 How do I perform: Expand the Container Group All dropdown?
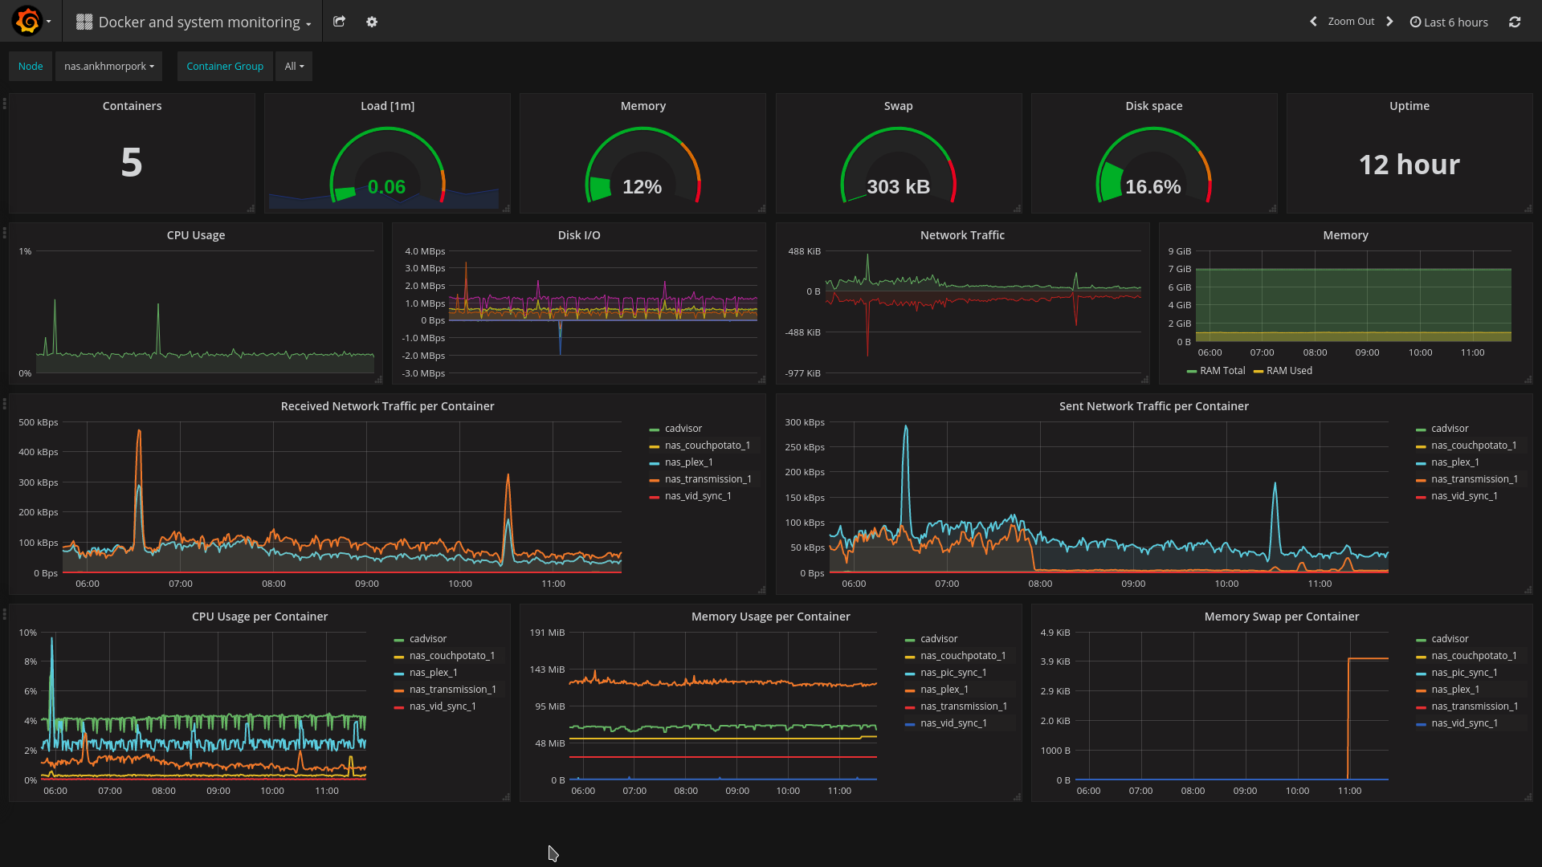(294, 67)
